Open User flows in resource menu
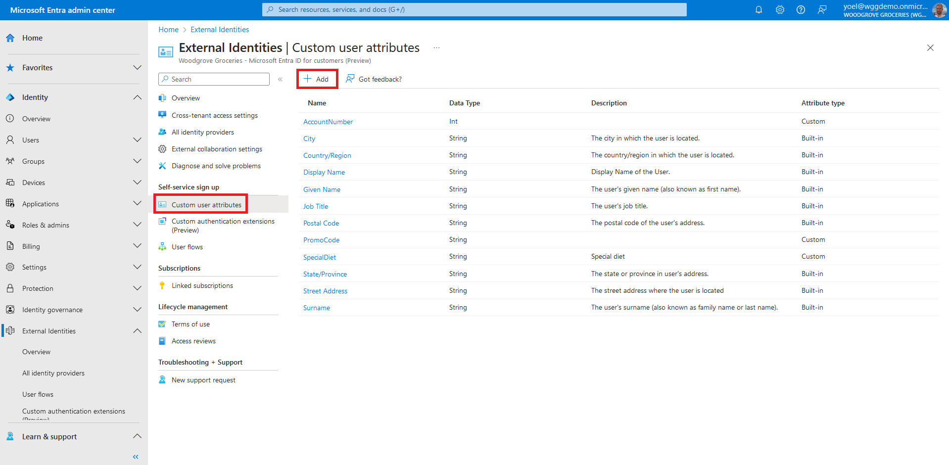Image resolution: width=949 pixels, height=465 pixels. 187,247
